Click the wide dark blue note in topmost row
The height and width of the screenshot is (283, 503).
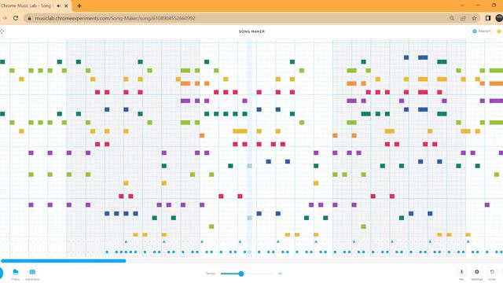(x=423, y=57)
